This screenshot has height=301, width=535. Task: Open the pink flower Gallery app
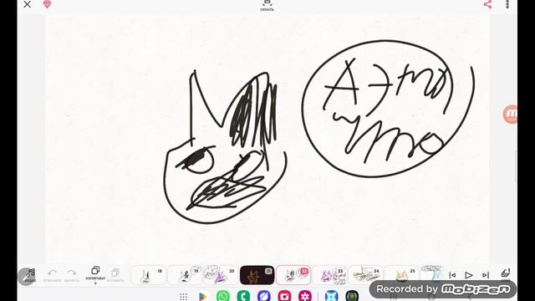tap(305, 295)
